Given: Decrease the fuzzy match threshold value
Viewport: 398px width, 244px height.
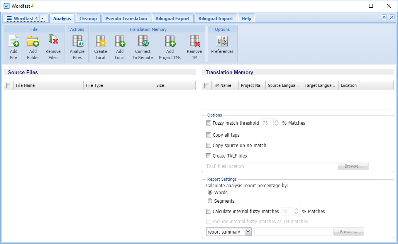Looking at the screenshot, I should pos(277,125).
